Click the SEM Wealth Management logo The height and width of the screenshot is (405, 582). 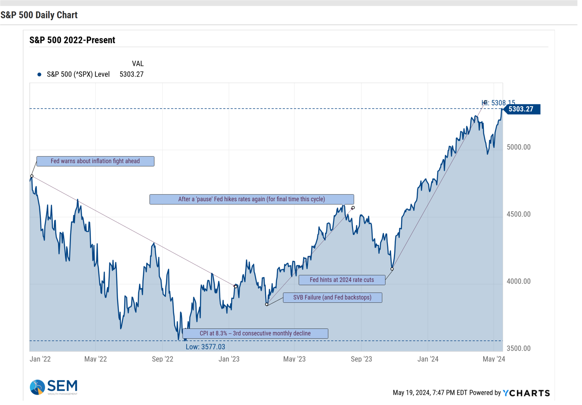pos(54,387)
